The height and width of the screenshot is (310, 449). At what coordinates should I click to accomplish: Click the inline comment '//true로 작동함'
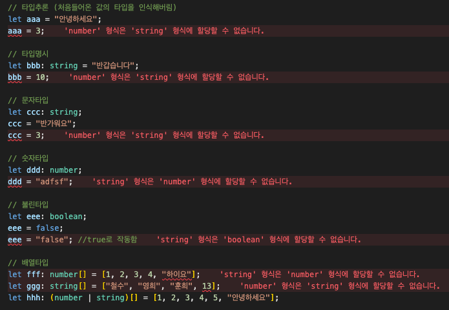click(x=107, y=240)
